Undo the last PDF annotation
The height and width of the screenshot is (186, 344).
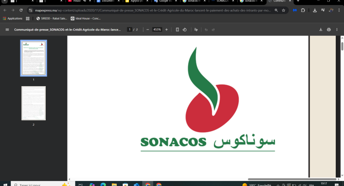tap(206, 29)
